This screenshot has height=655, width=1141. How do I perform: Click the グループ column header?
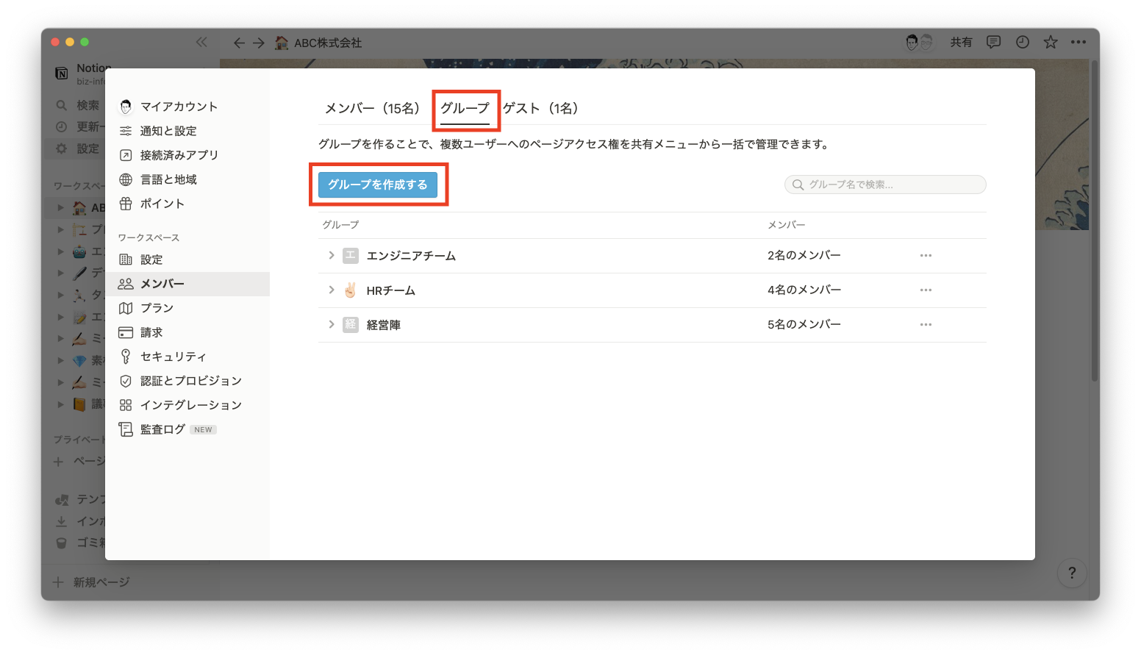coord(340,225)
